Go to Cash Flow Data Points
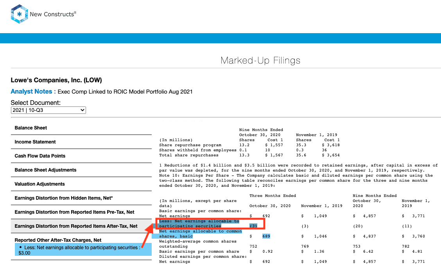441x264 pixels. pyautogui.click(x=81, y=156)
